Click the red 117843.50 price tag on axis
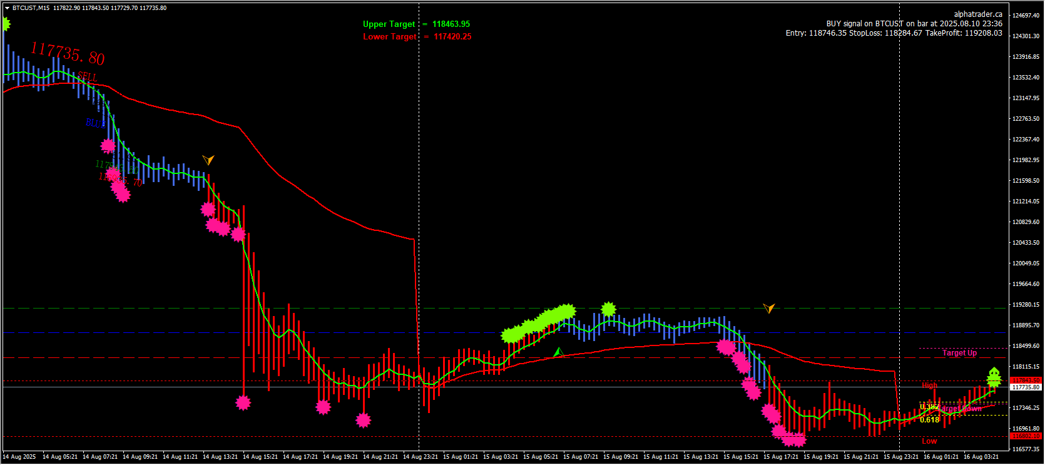Screen dimensions: 1045x465 click(x=1026, y=381)
